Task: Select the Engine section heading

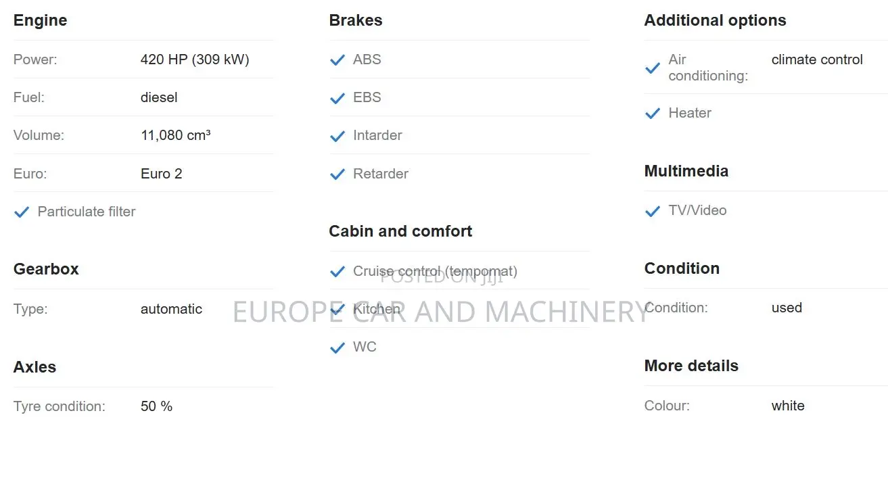Action: click(x=41, y=20)
